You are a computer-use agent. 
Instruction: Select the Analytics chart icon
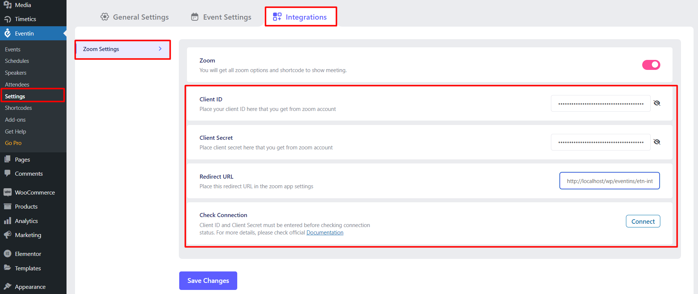pos(7,221)
